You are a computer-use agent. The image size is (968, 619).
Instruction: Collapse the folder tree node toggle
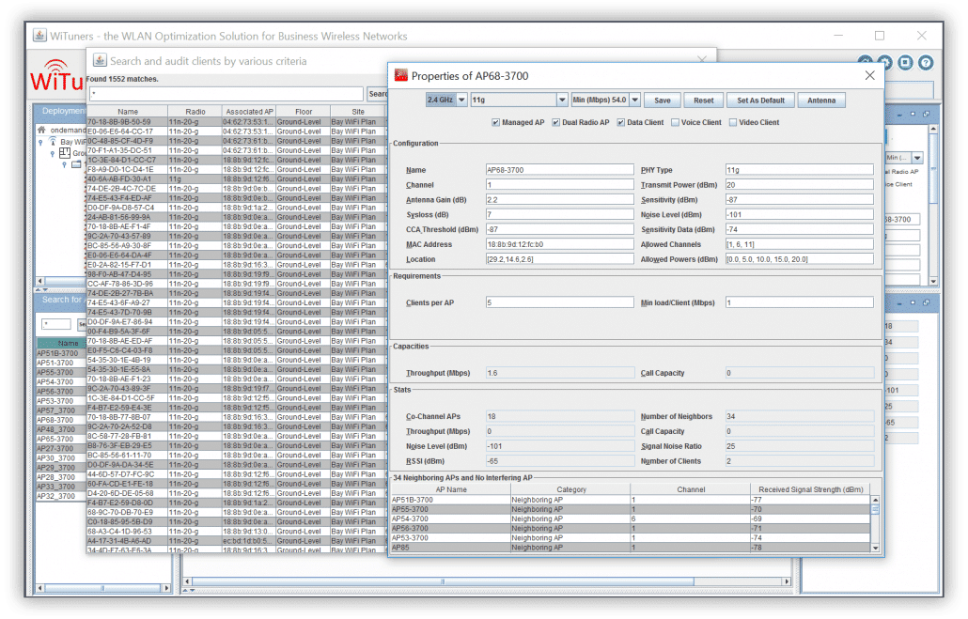(x=64, y=164)
